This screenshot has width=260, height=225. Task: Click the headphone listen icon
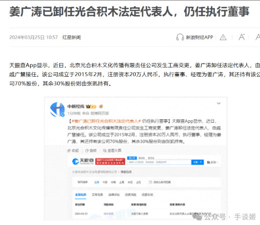tap(180, 37)
